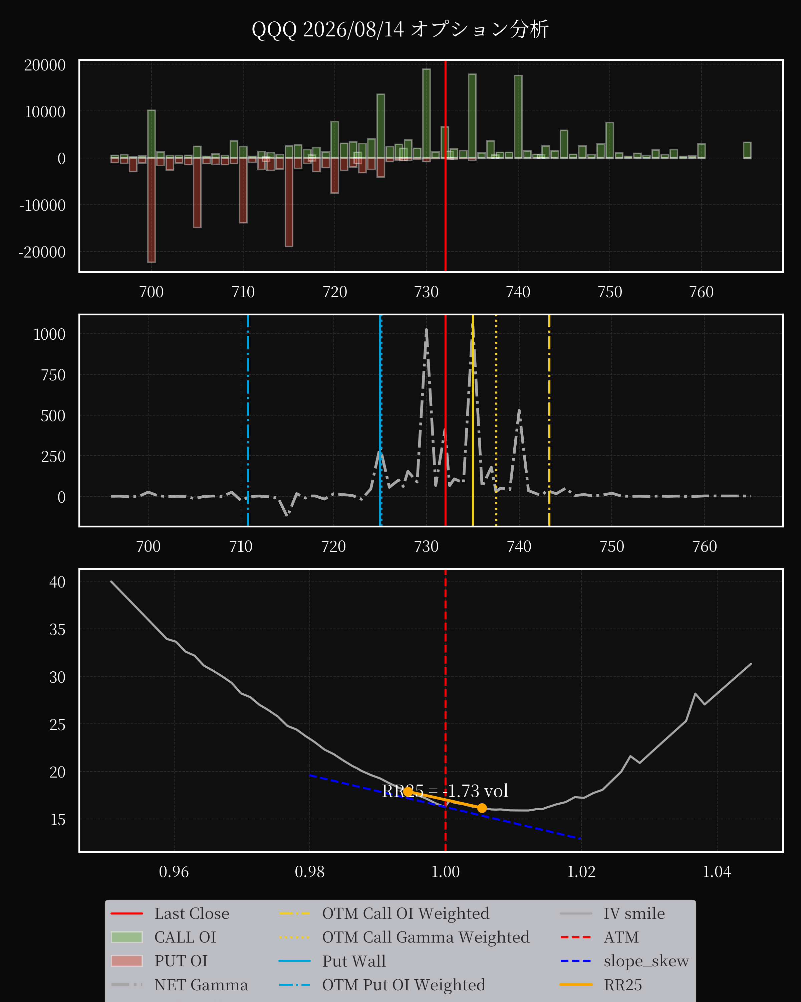Click the yellow dotted Call Gamma legend sample

pos(294,937)
